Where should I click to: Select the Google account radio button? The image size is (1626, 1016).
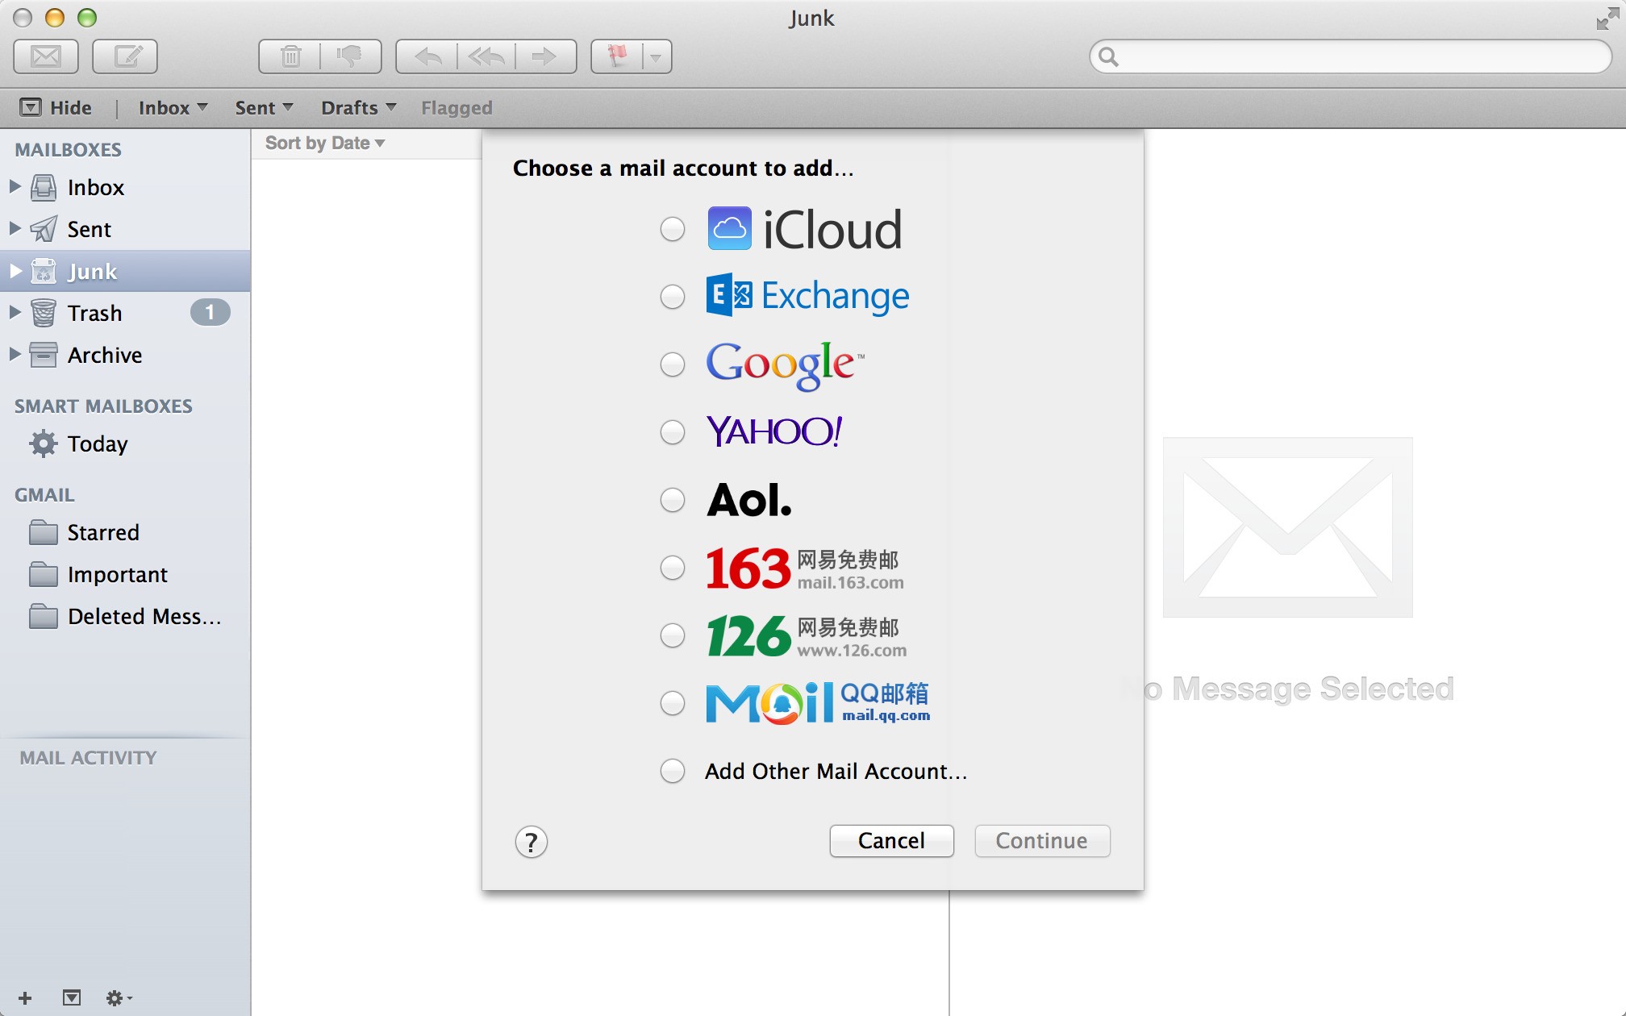(672, 364)
